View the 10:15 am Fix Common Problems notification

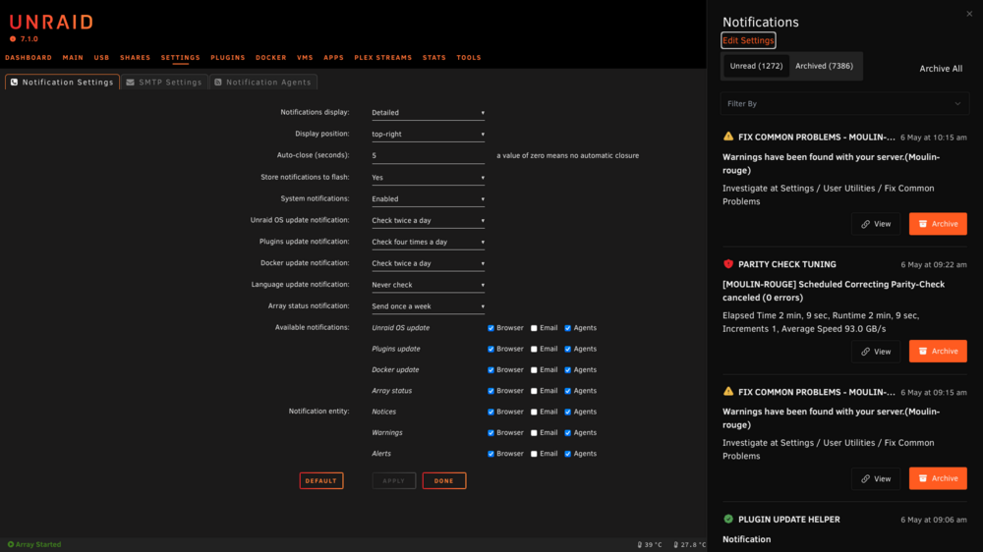[875, 224]
